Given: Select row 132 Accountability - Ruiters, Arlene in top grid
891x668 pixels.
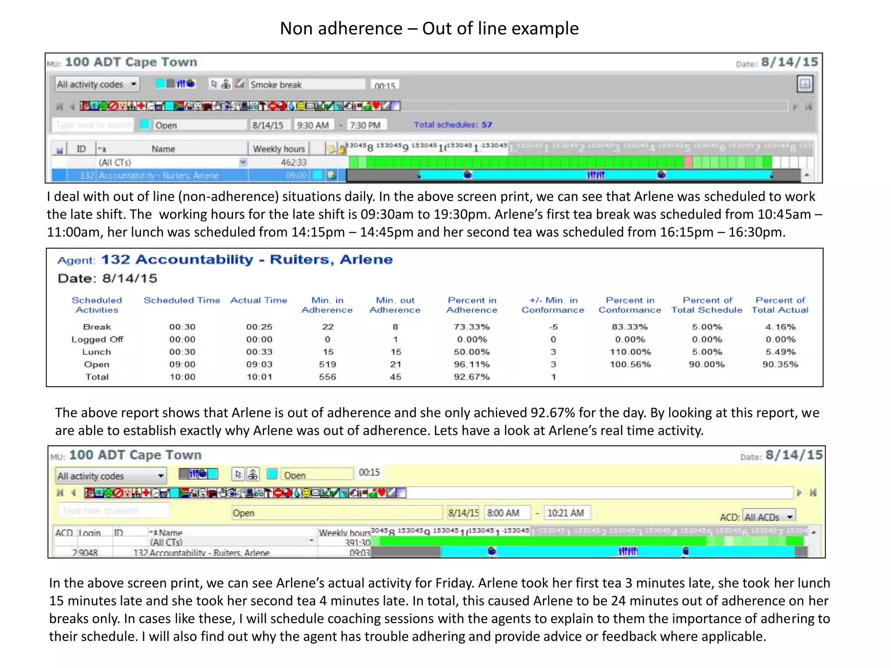Looking at the screenshot, I should click(x=158, y=175).
